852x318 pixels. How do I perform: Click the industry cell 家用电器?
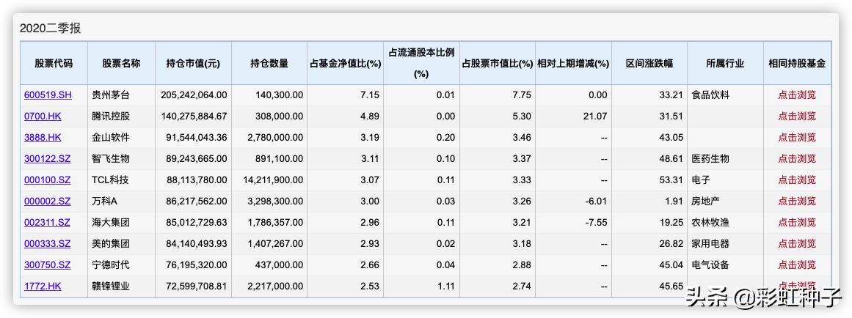pyautogui.click(x=710, y=243)
